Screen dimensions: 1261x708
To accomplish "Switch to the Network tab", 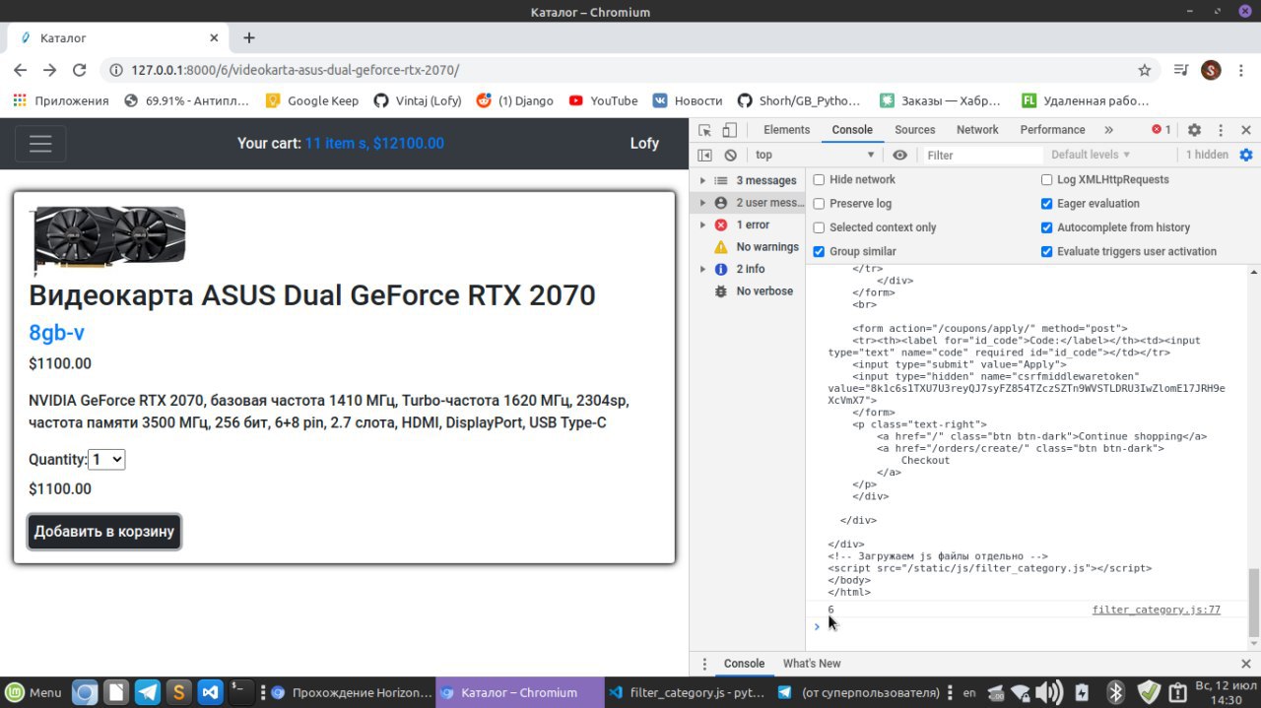I will click(x=977, y=130).
